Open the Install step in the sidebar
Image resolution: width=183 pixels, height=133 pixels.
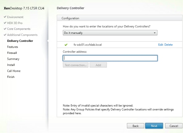tap(11, 65)
